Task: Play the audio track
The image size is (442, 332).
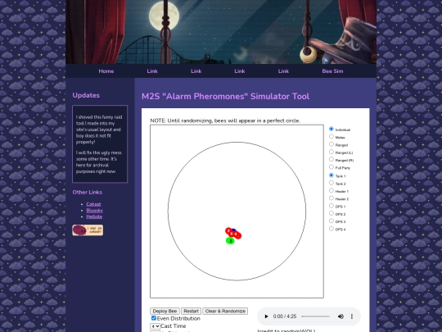Action: (x=266, y=316)
